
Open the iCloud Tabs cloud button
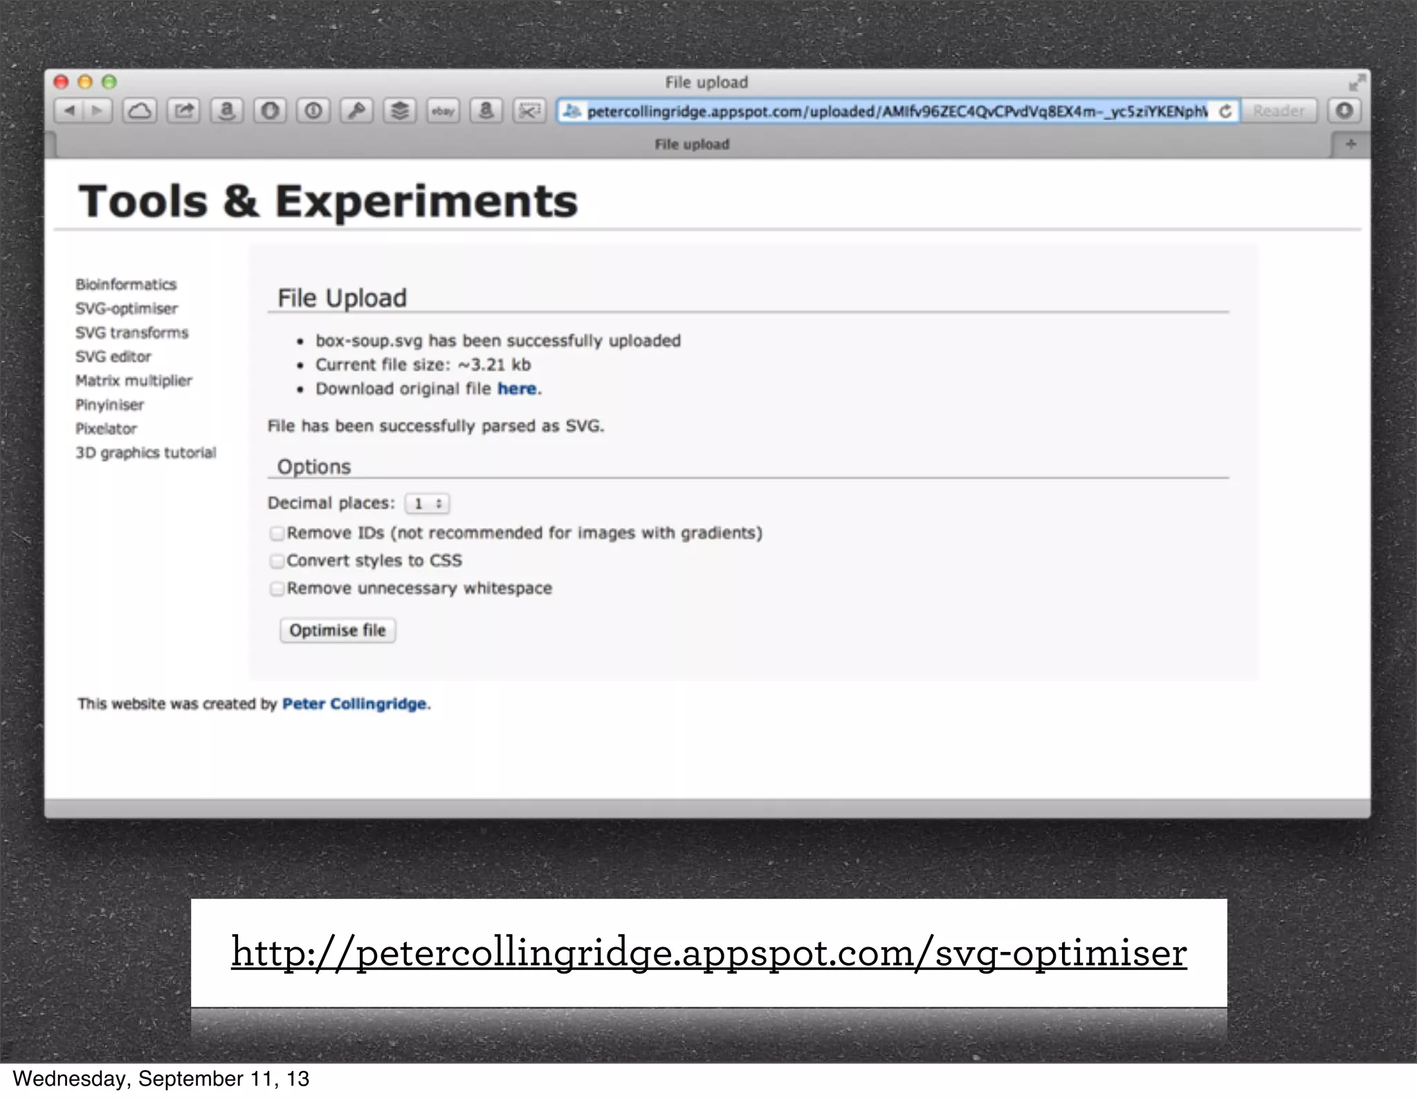(x=140, y=111)
